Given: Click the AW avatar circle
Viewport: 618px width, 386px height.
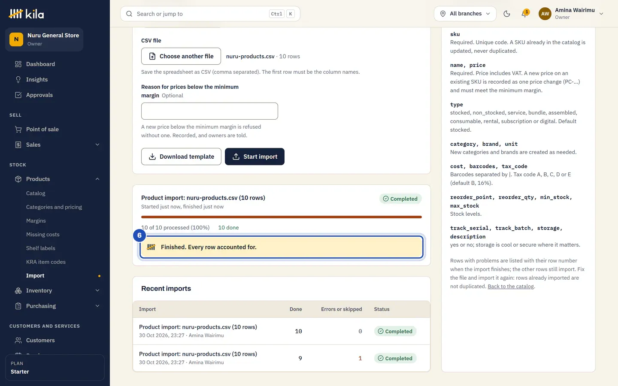Looking at the screenshot, I should click(545, 14).
